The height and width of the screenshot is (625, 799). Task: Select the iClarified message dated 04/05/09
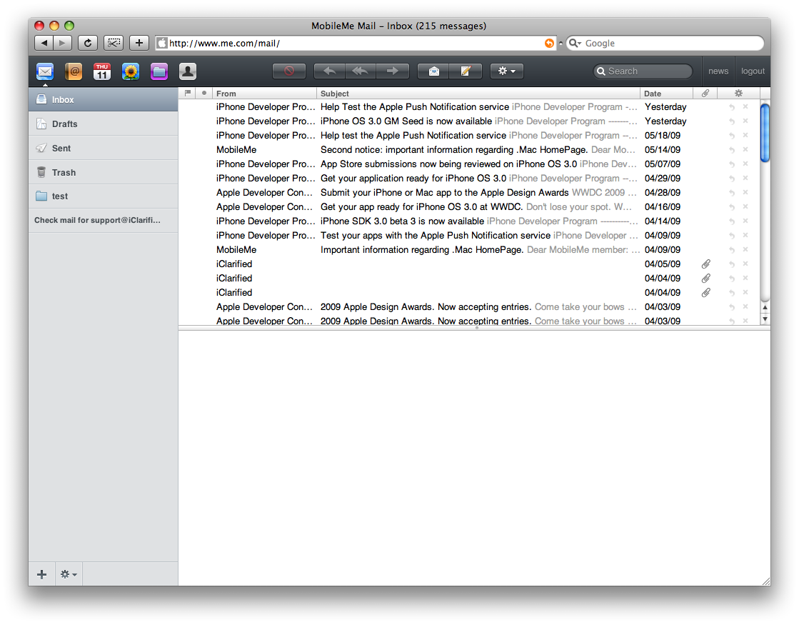[469, 264]
